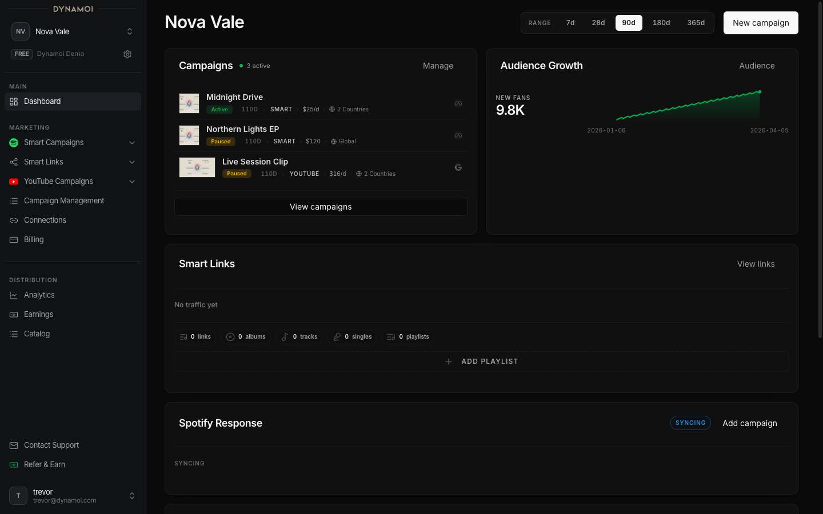The height and width of the screenshot is (514, 823).
Task: Click the albums disc icon chip
Action: [246, 337]
